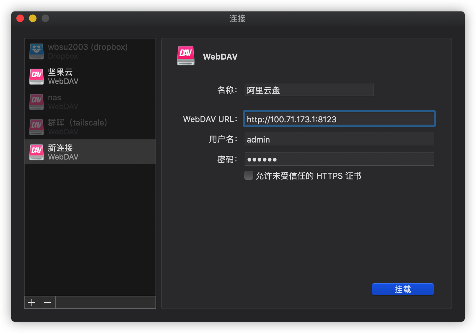Click the 新连接 WebDAV drive icon

click(x=37, y=152)
